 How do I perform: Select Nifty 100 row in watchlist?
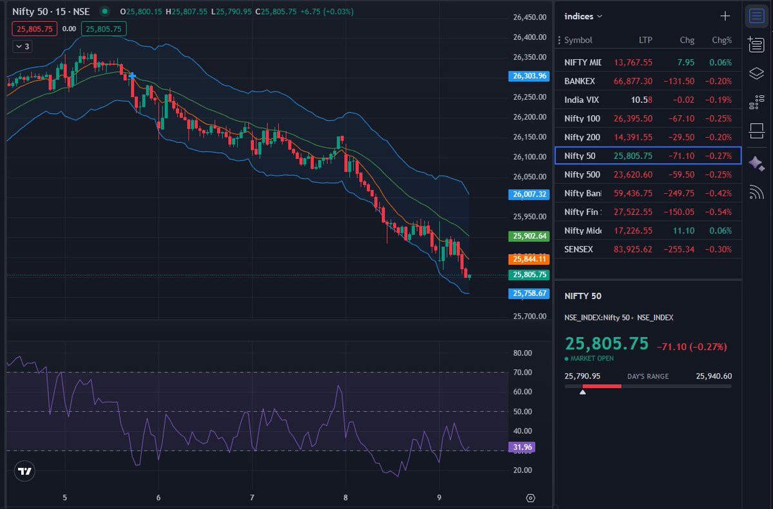coord(648,118)
